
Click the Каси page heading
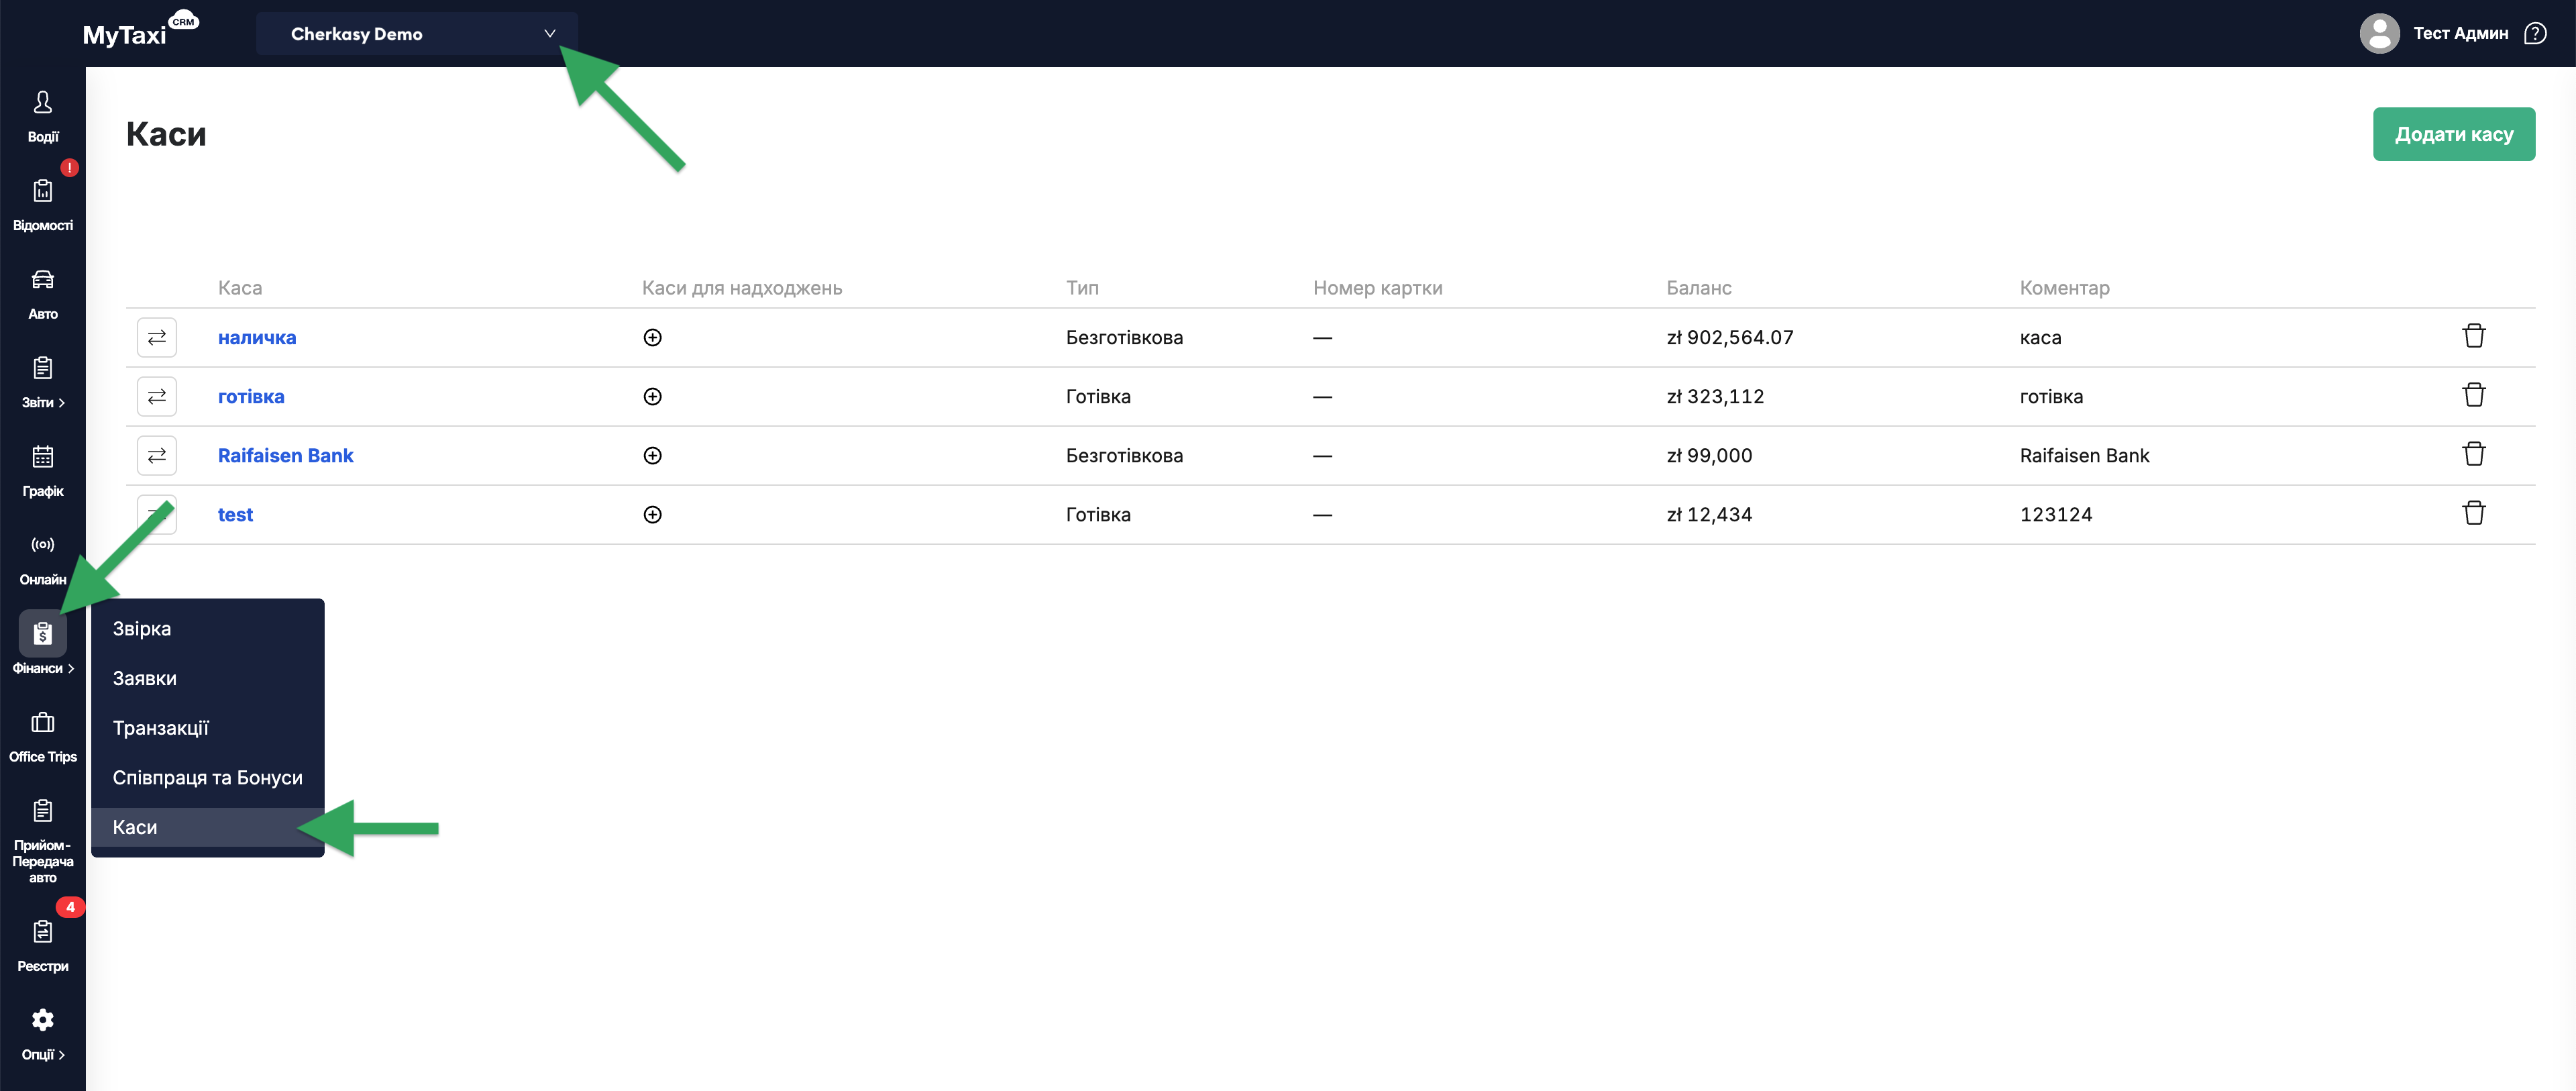pos(166,134)
